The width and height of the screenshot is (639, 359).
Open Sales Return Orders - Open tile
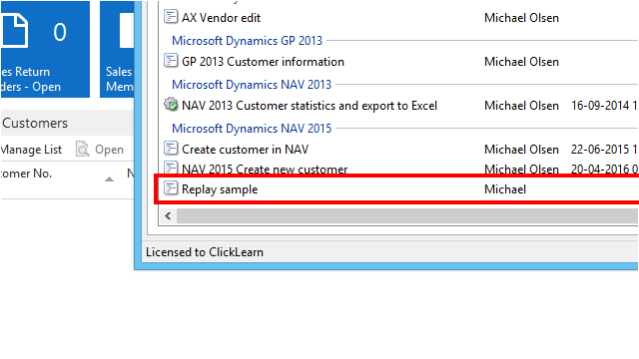tap(45, 49)
